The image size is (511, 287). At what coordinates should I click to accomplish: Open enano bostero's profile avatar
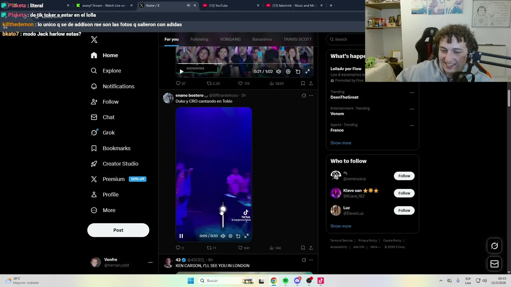point(168,98)
